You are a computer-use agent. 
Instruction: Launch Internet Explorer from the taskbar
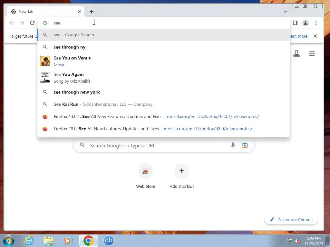(x=29, y=241)
